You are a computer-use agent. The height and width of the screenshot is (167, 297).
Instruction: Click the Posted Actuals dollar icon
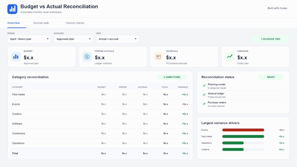87,57
